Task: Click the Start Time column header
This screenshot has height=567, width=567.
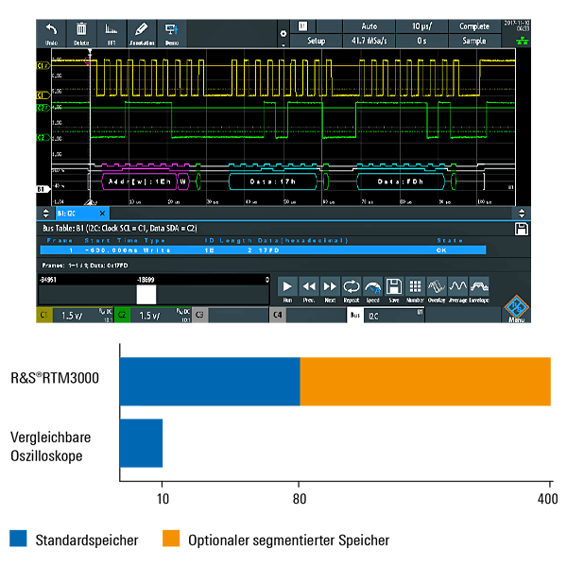Action: (111, 240)
